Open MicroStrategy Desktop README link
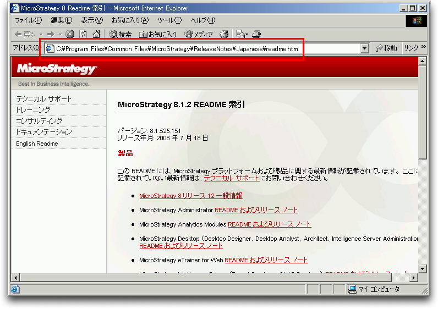Screen dimensions: 438x309 pyautogui.click(x=180, y=246)
